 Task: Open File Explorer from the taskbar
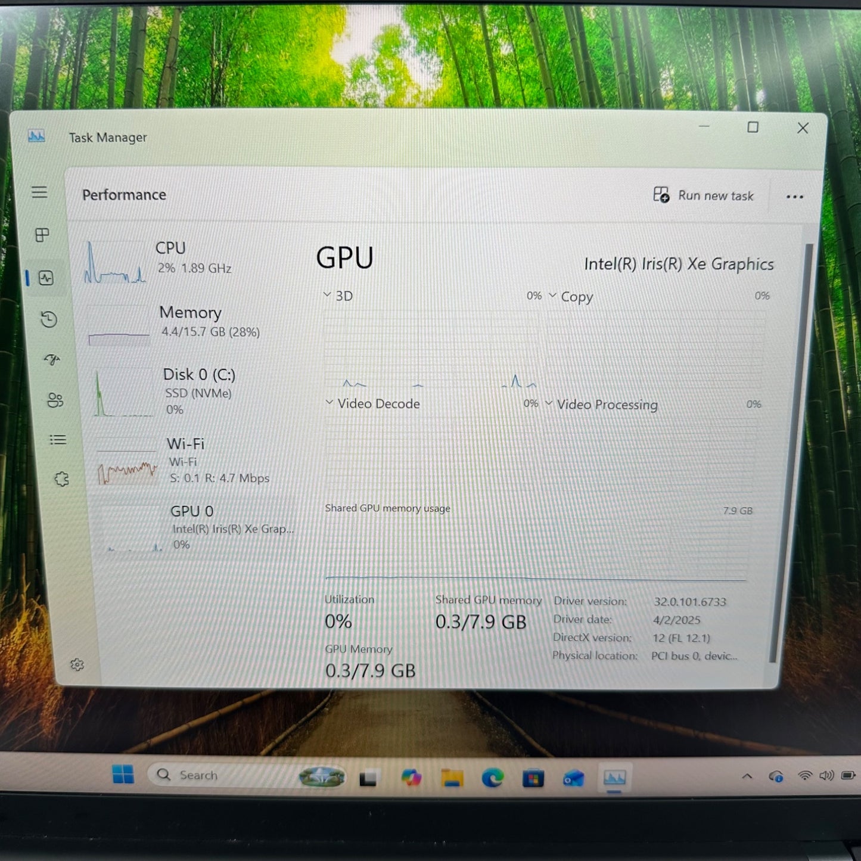(x=452, y=778)
